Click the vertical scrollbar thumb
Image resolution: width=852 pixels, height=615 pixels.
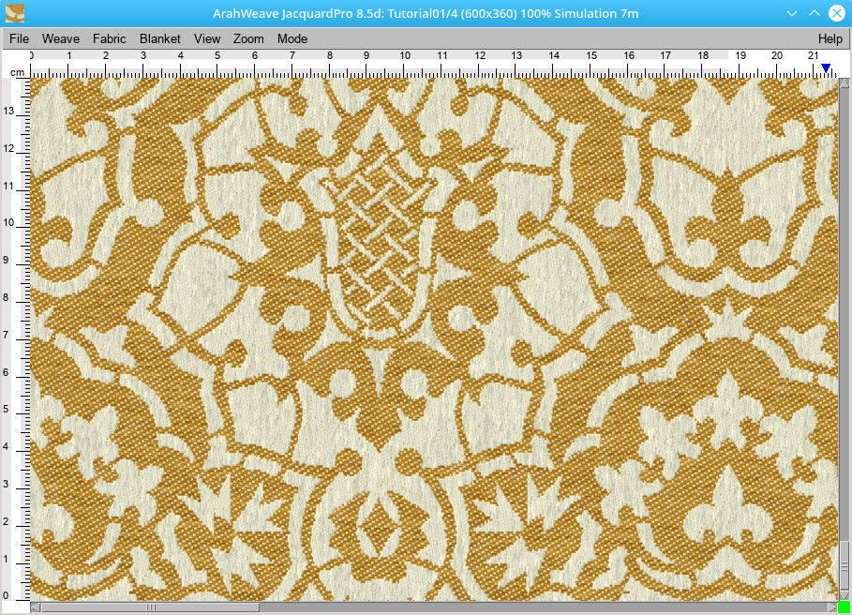[x=845, y=565]
